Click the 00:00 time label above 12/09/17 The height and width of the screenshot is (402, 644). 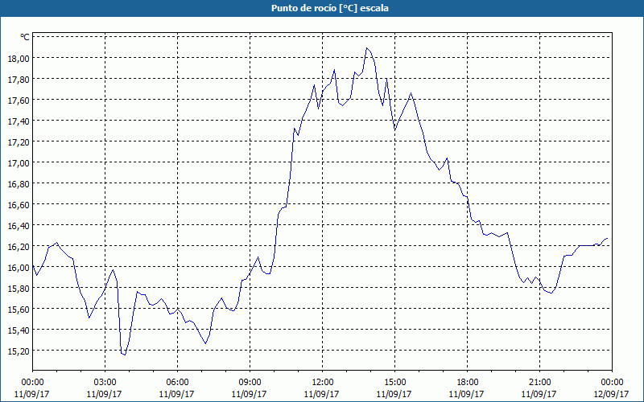coord(612,383)
